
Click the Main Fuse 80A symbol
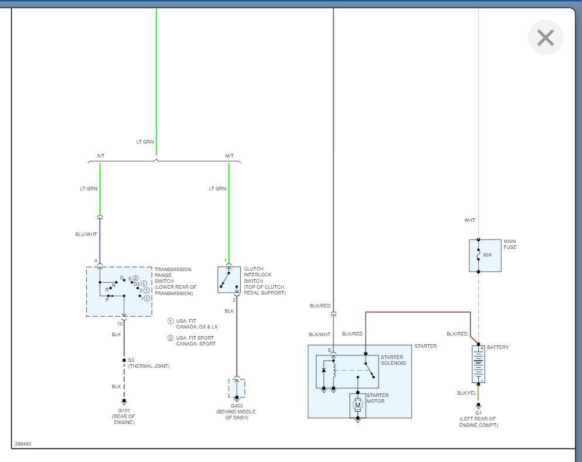485,255
